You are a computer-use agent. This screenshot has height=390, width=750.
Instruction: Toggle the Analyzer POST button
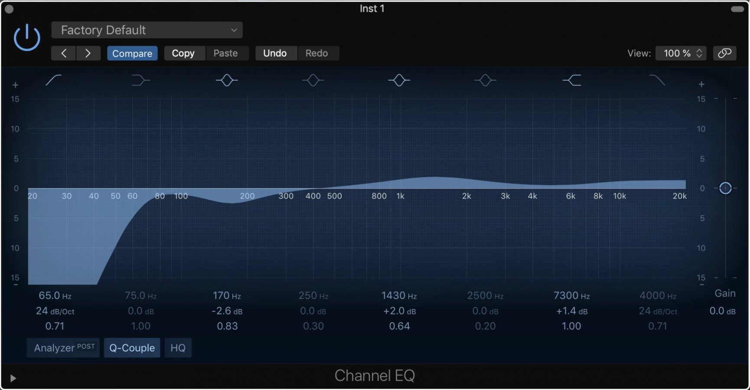pyautogui.click(x=63, y=348)
